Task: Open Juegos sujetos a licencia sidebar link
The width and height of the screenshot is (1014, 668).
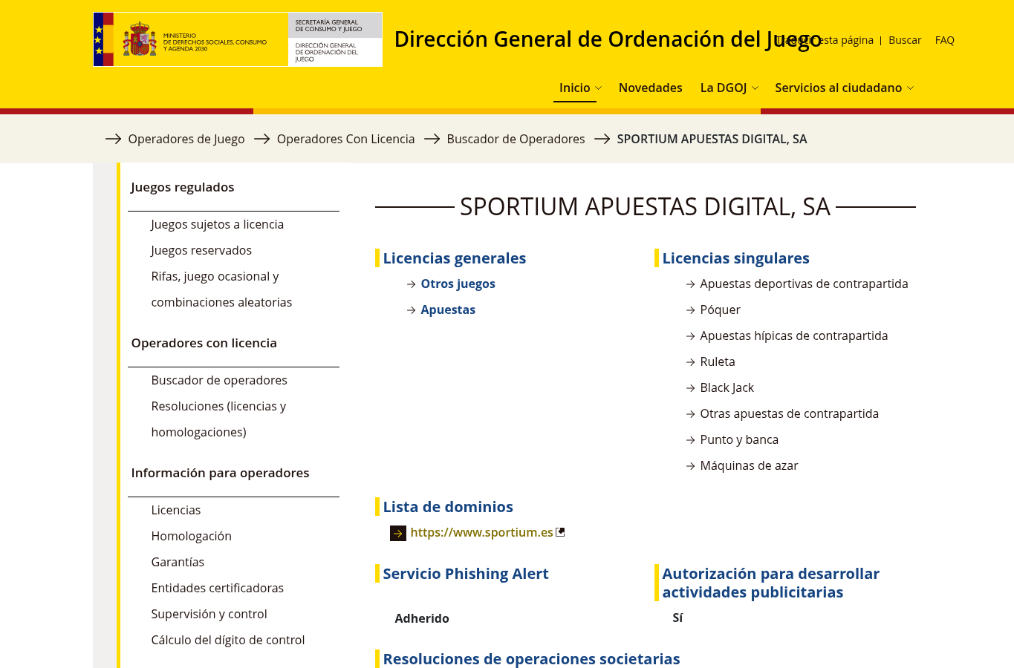Action: click(217, 224)
